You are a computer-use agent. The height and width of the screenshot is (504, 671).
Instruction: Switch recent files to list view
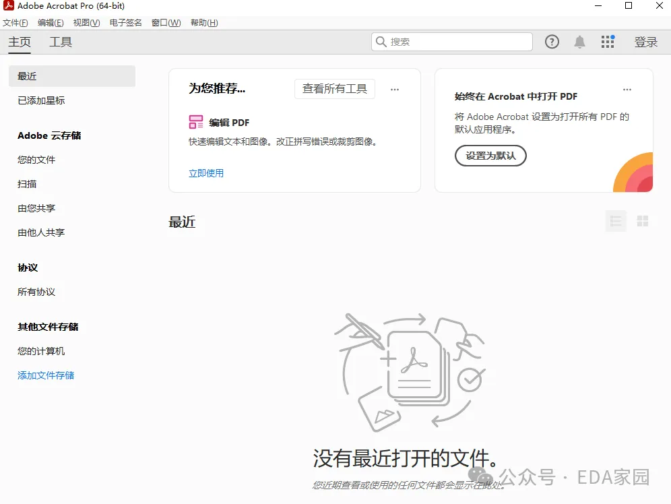point(616,221)
